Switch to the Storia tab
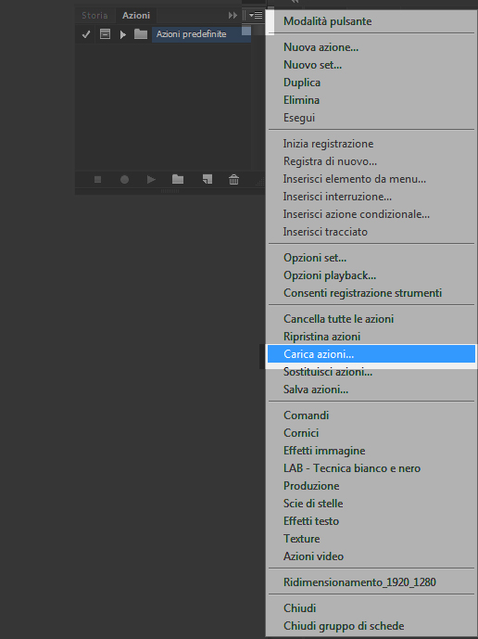 [94, 16]
